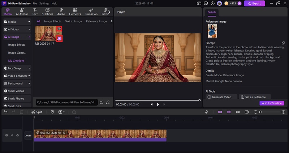The width and height of the screenshot is (289, 153).
Task: Open the folder icon beside file path
Action: [102, 102]
